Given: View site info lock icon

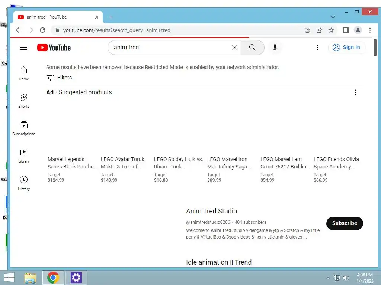Looking at the screenshot, I should point(57,30).
